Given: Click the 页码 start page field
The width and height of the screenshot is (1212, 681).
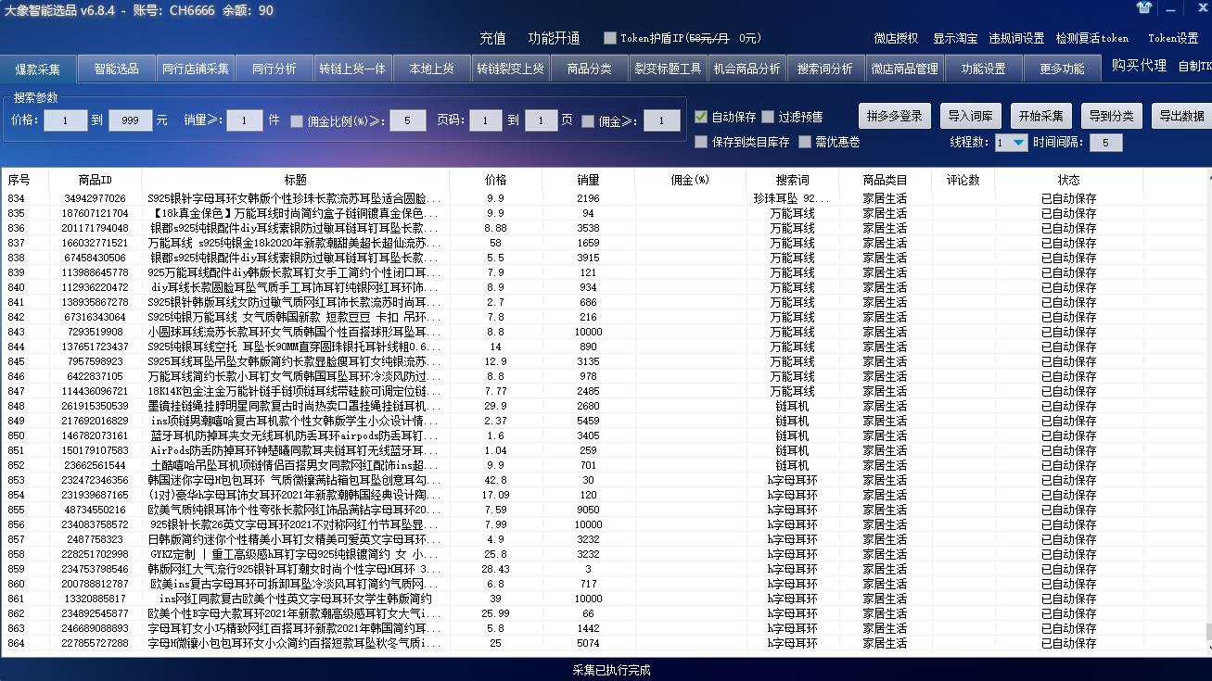Looking at the screenshot, I should (485, 120).
